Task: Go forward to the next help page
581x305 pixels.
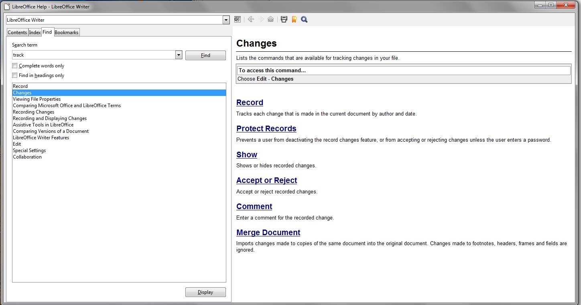Action: click(x=261, y=19)
